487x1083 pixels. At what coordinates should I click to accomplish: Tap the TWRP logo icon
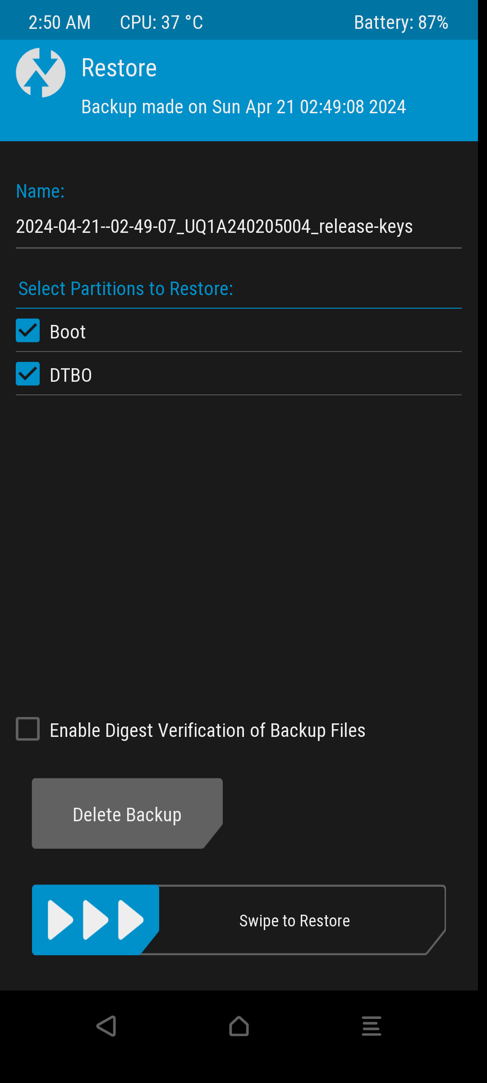click(41, 73)
